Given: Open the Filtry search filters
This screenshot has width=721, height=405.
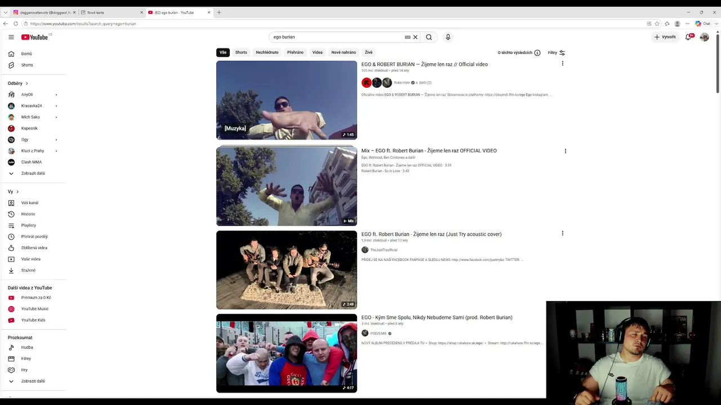Looking at the screenshot, I should [557, 53].
